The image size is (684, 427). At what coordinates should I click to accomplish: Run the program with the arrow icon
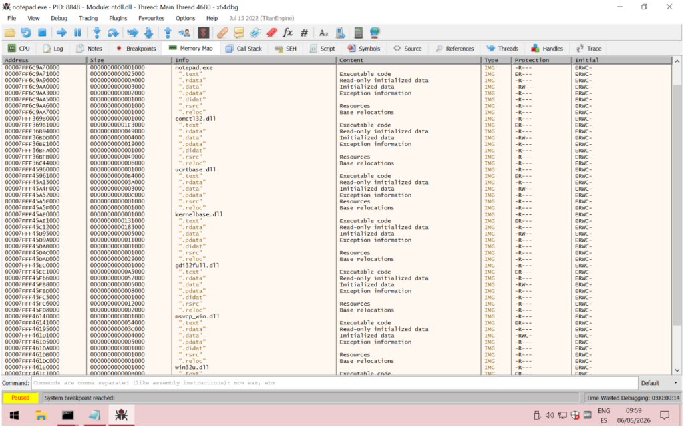[x=61, y=33]
